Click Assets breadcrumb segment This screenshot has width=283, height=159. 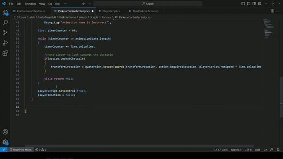click(x=83, y=17)
